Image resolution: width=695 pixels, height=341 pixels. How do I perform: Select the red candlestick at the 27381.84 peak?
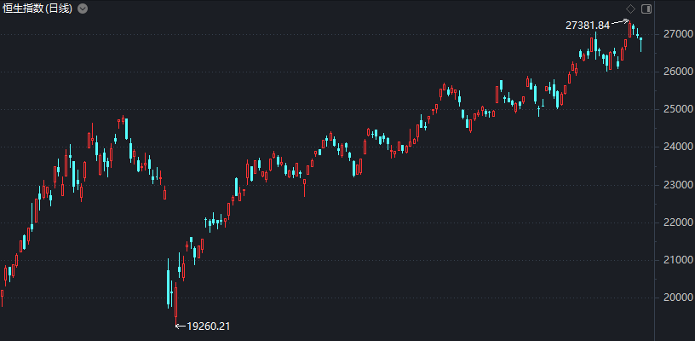(630, 30)
